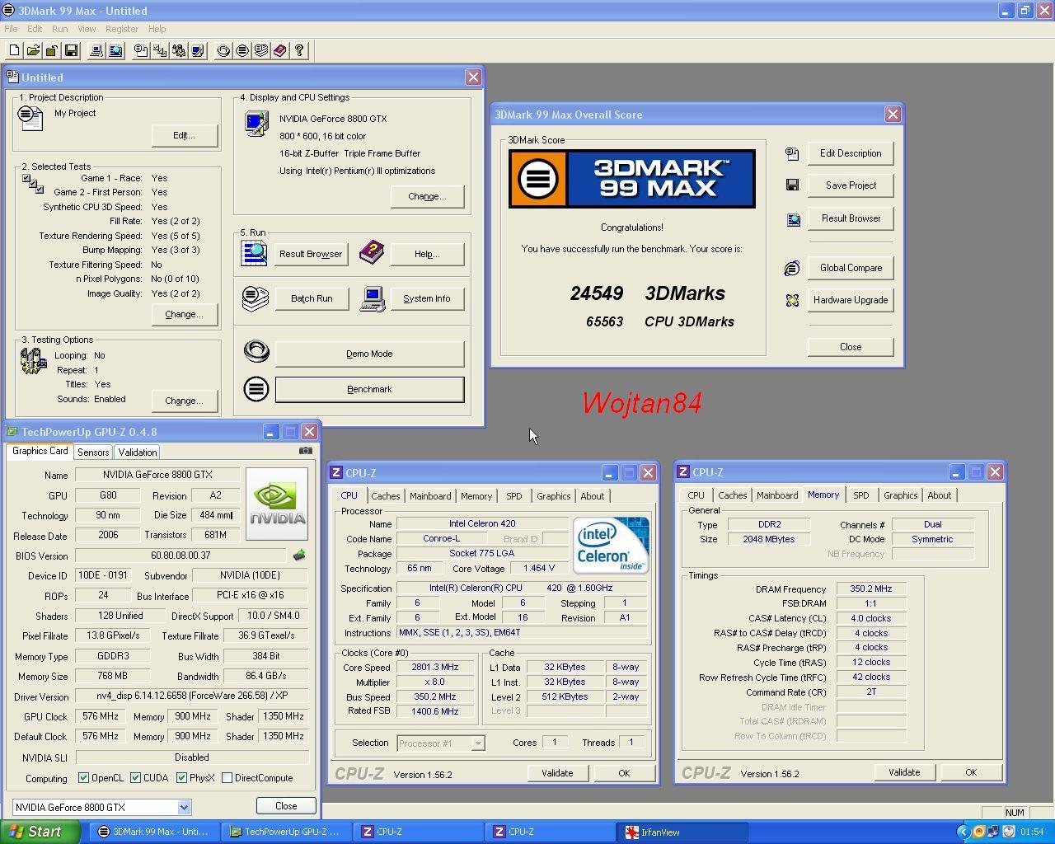Viewport: 1055px width, 844px height.
Task: Click the GPU-Z Close button
Action: pos(286,805)
